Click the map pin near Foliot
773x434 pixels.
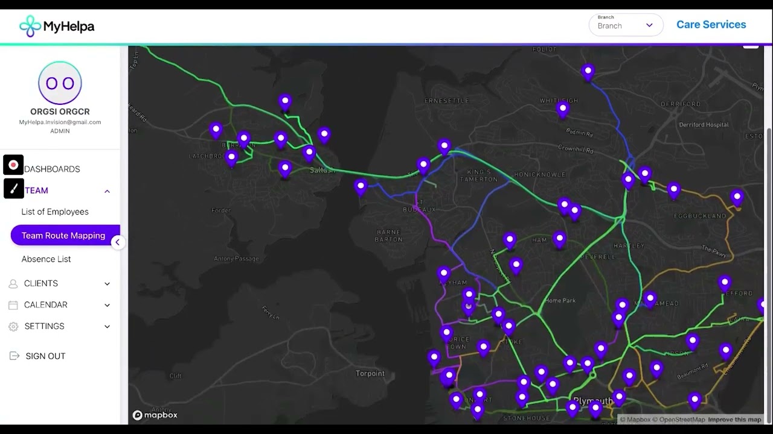point(588,73)
